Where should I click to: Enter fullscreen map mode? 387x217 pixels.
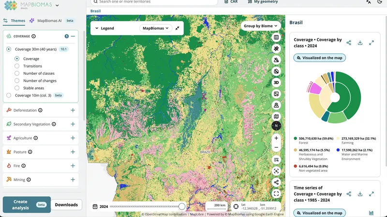click(276, 194)
